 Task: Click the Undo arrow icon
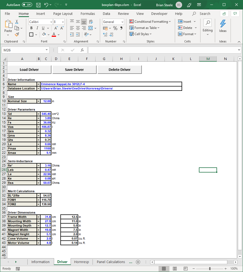click(46, 5)
